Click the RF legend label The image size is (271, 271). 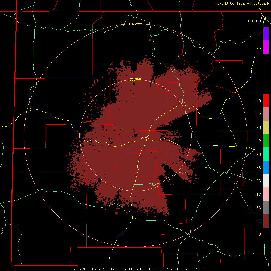[258, 34]
